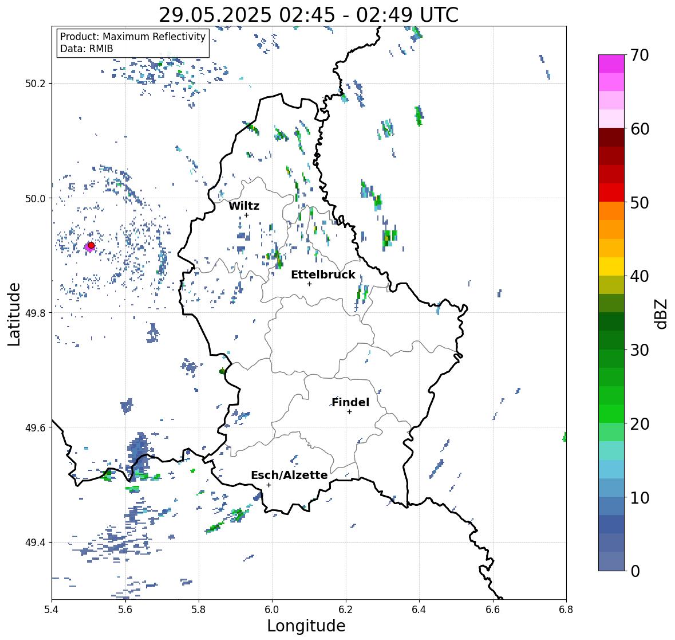Click the Longitude axis label
Screen dimensions: 675x640
pyautogui.click(x=306, y=626)
